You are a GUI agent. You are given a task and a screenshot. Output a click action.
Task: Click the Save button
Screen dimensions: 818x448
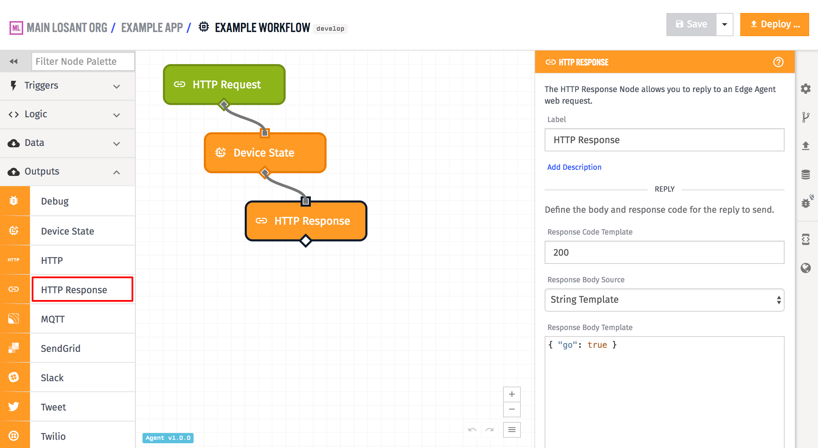point(691,24)
